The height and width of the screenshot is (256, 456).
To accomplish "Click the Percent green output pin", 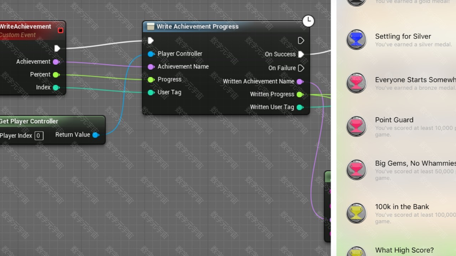I will (x=56, y=75).
